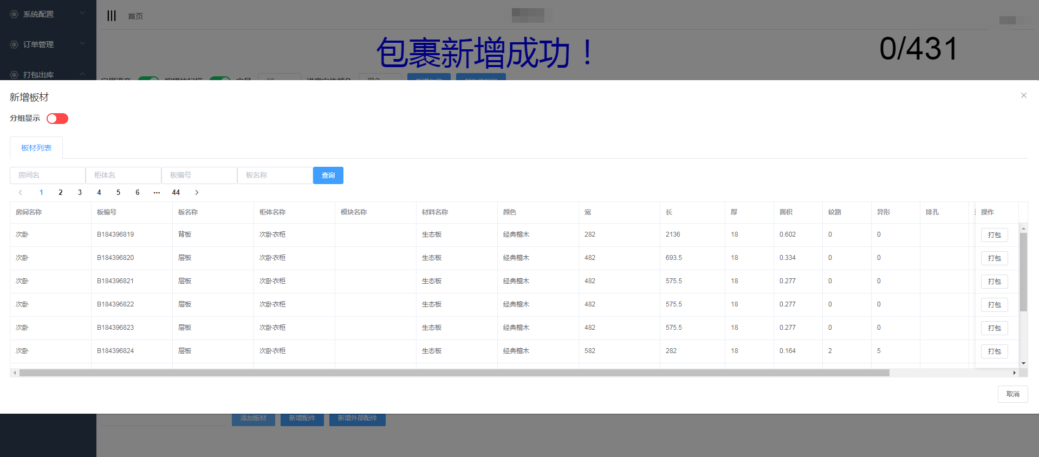Screen dimensions: 1039x457
Task: Toggle the 分组显示 switch
Action: click(x=57, y=119)
